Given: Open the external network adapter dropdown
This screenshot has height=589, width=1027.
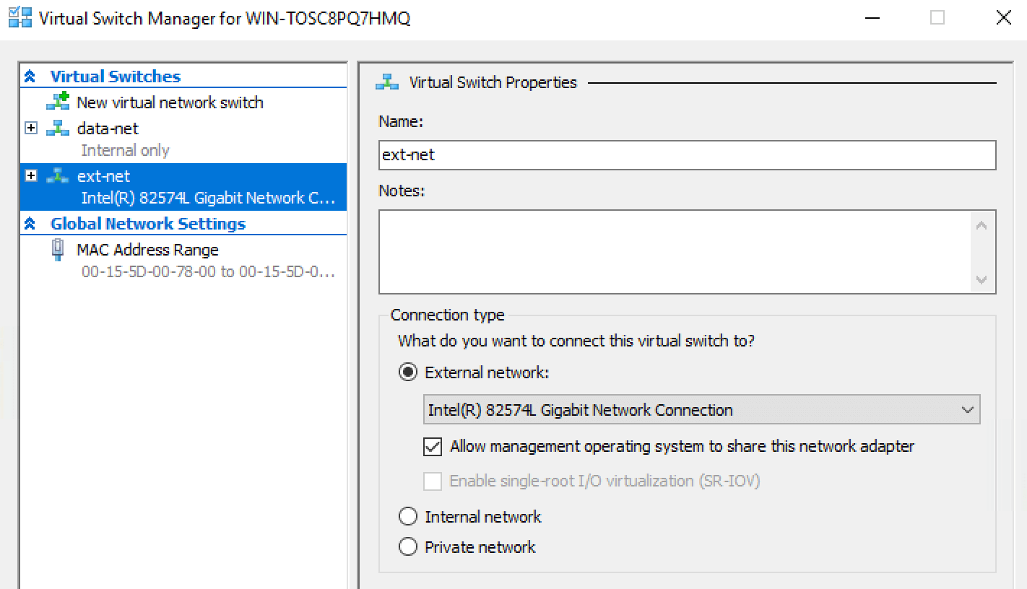Looking at the screenshot, I should [x=968, y=409].
